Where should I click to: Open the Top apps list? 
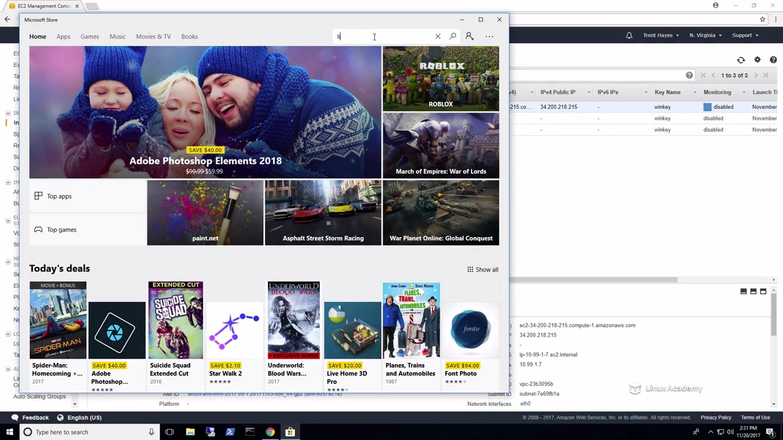[x=59, y=196]
